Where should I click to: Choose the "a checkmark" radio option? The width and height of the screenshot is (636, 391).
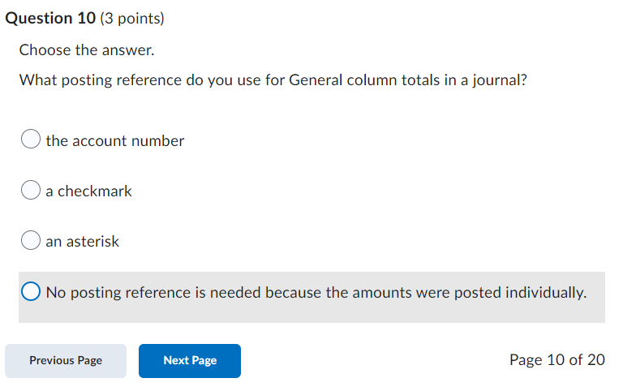tap(30, 191)
